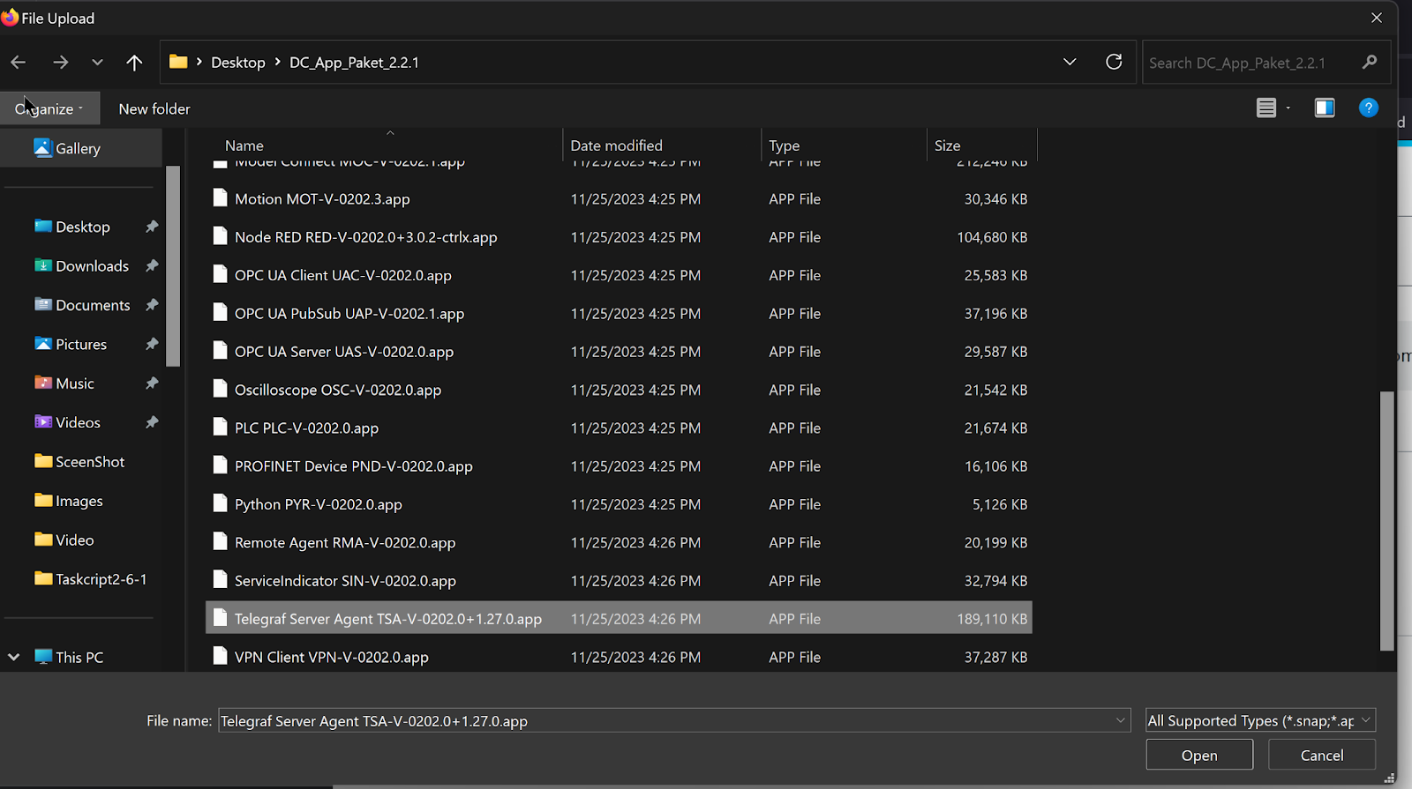
Task: Open Videos in the navigation pane
Action: 78,422
